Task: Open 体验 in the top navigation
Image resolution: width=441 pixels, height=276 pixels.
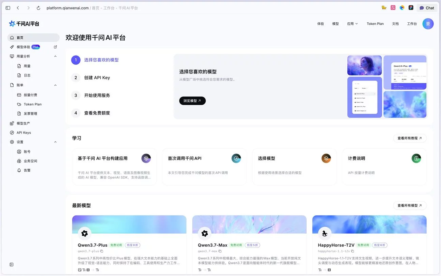Action: (x=321, y=24)
